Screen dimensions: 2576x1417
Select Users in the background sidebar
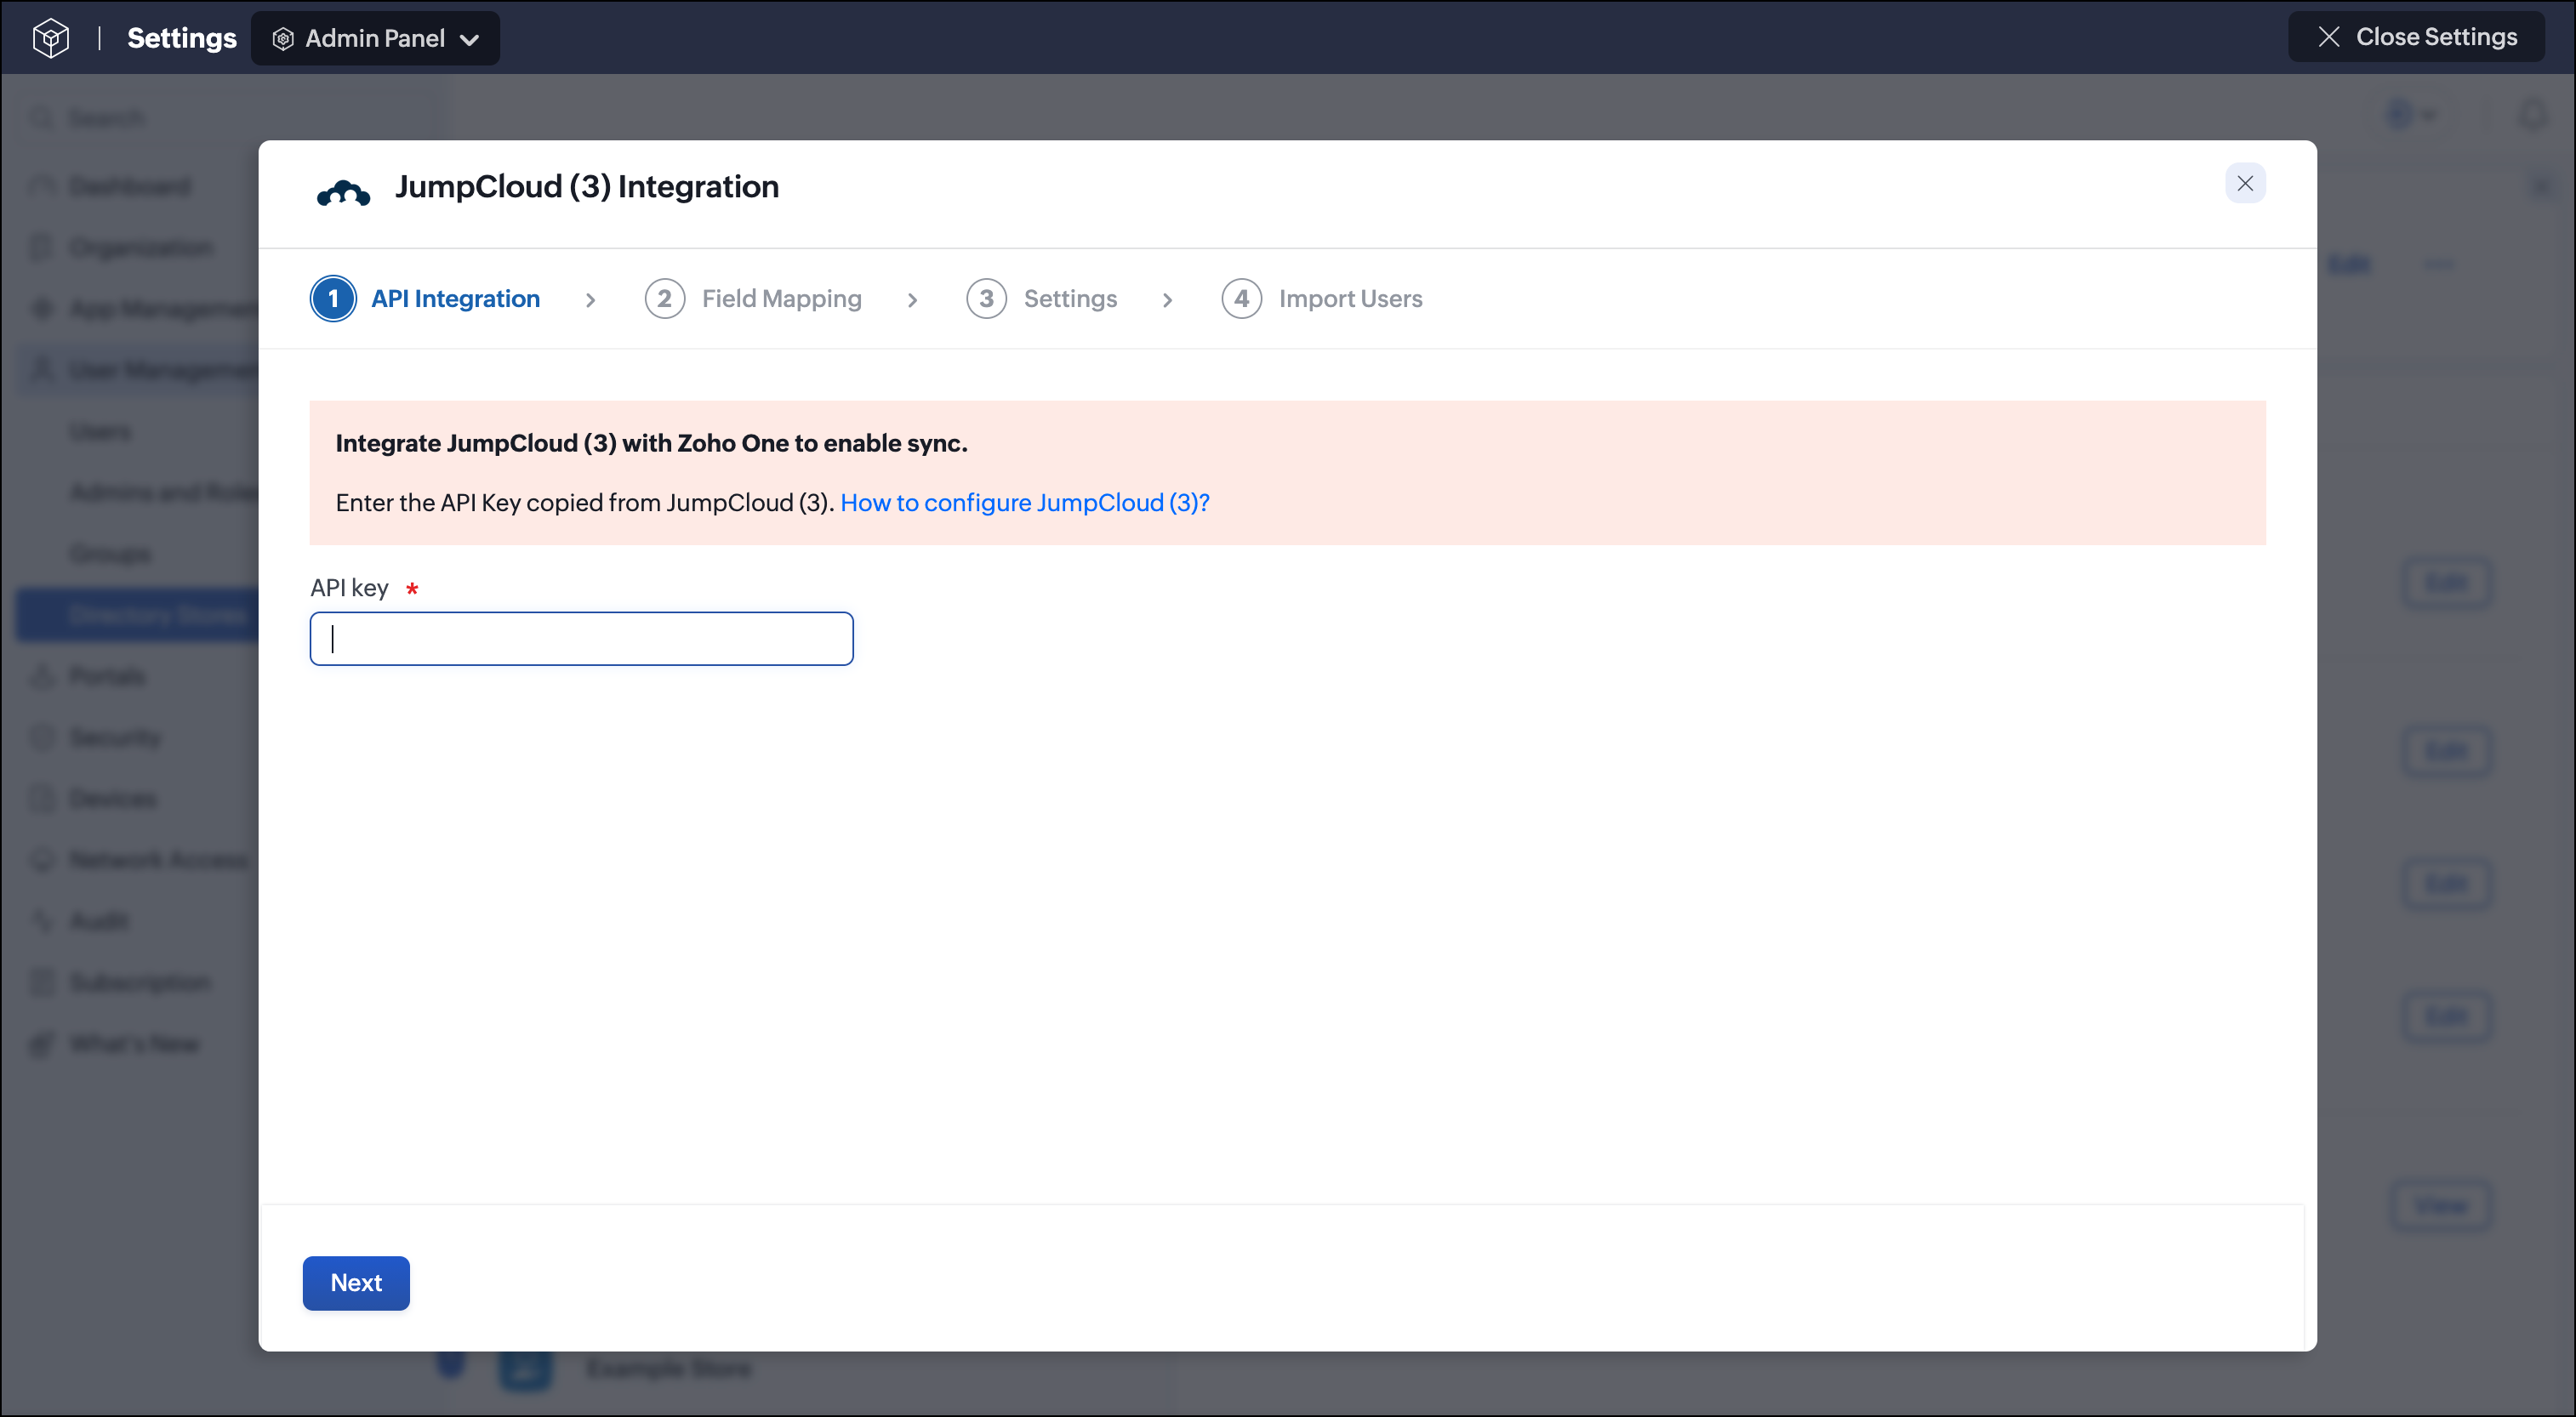point(100,431)
